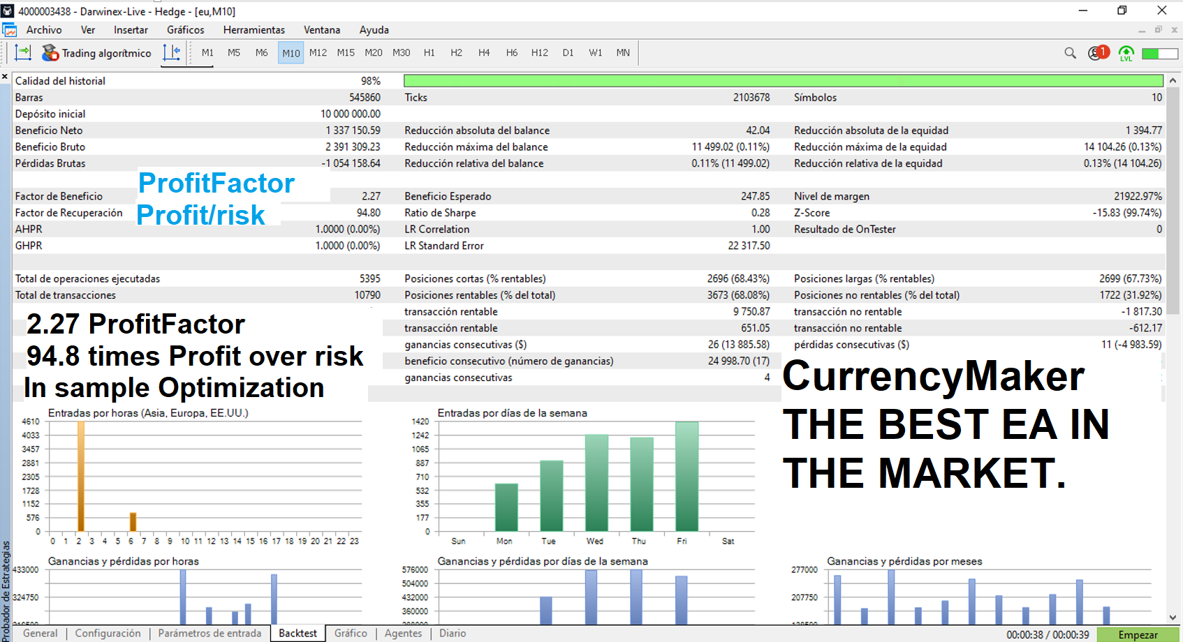Viewport: 1183px width, 642px height.
Task: Open the Gráficos menu
Action: [184, 30]
